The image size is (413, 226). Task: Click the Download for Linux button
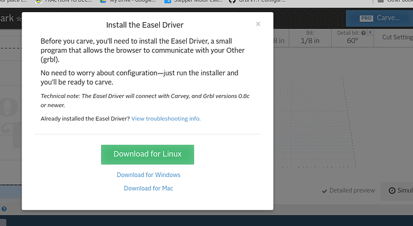(147, 154)
